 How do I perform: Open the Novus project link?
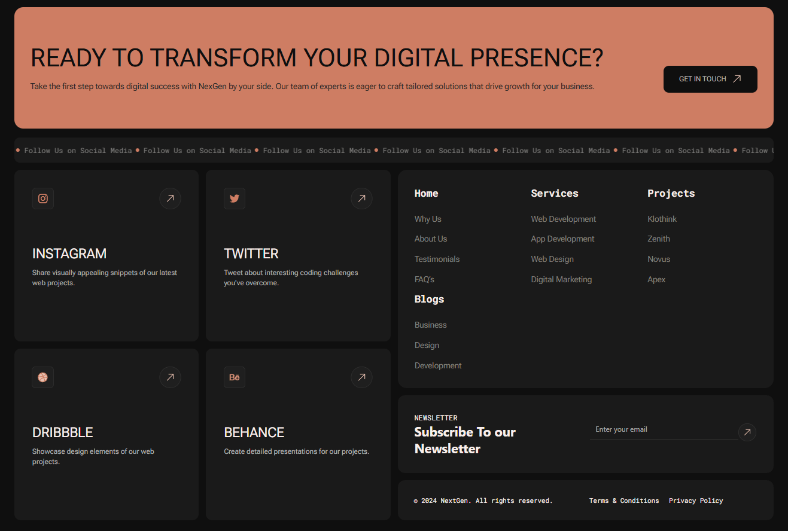point(659,259)
